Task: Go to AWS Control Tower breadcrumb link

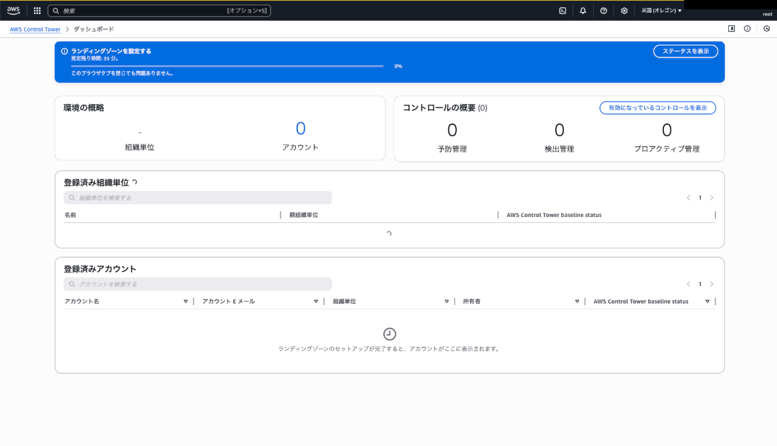Action: [x=35, y=29]
